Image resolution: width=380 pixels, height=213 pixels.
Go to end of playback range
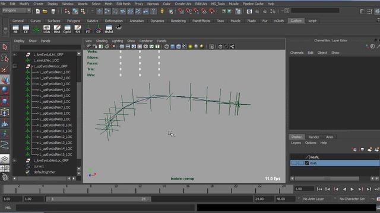coord(376,189)
